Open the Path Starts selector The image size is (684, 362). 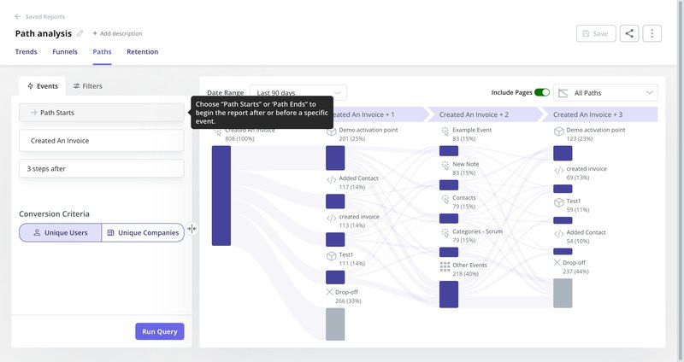101,112
